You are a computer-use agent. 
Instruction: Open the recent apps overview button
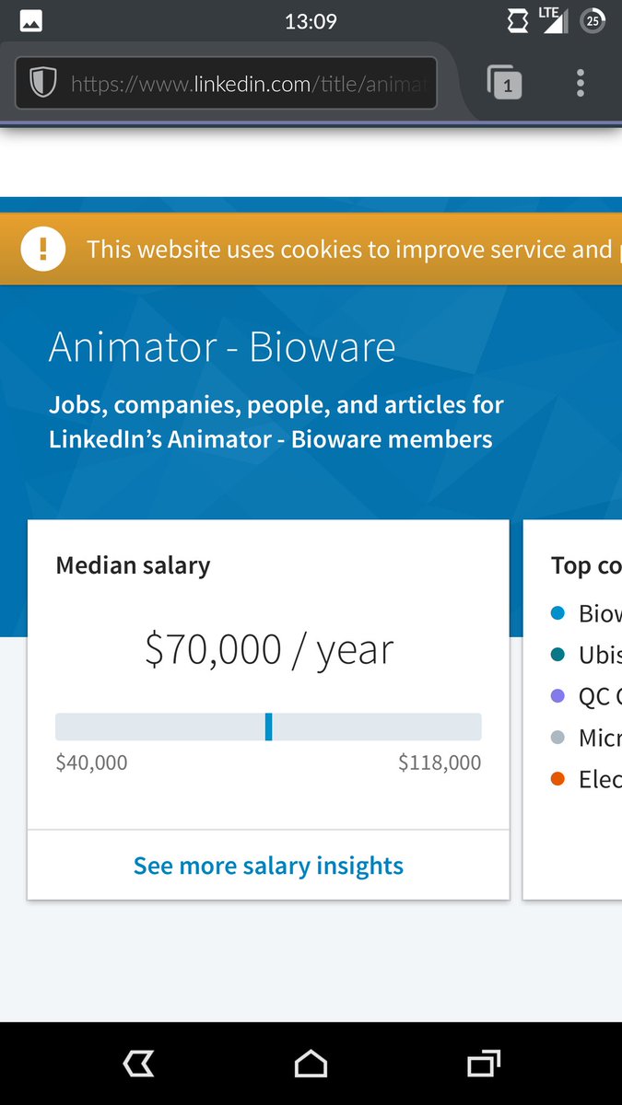tap(484, 1064)
